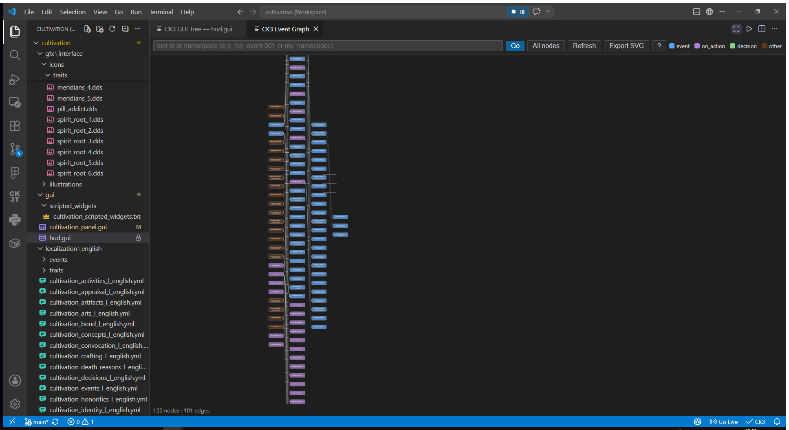Toggle decision node legend filter
This screenshot has height=430, width=789.
click(743, 46)
